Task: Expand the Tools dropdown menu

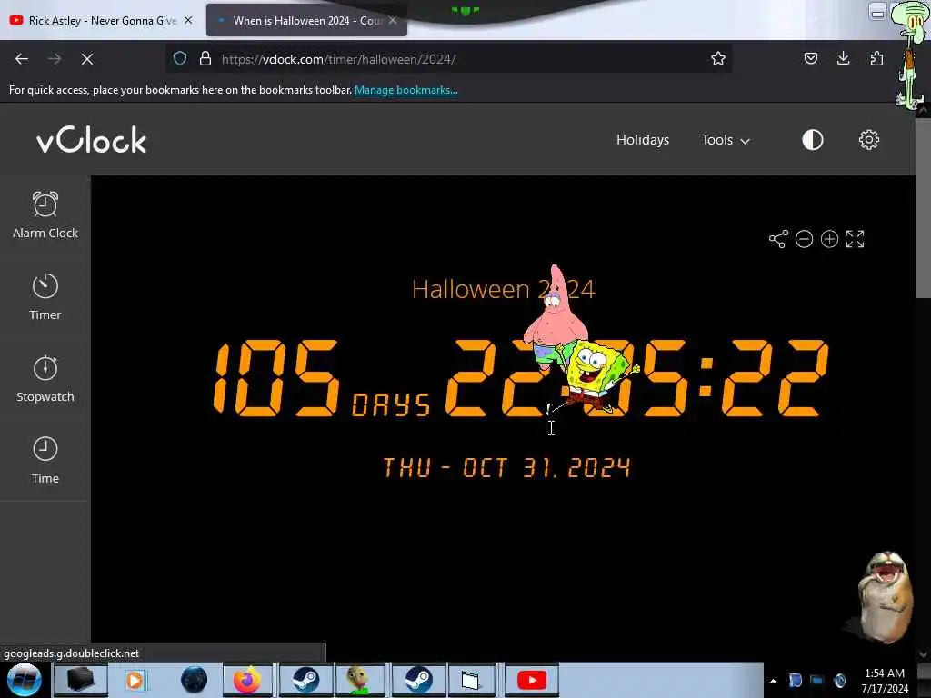Action: (x=726, y=140)
